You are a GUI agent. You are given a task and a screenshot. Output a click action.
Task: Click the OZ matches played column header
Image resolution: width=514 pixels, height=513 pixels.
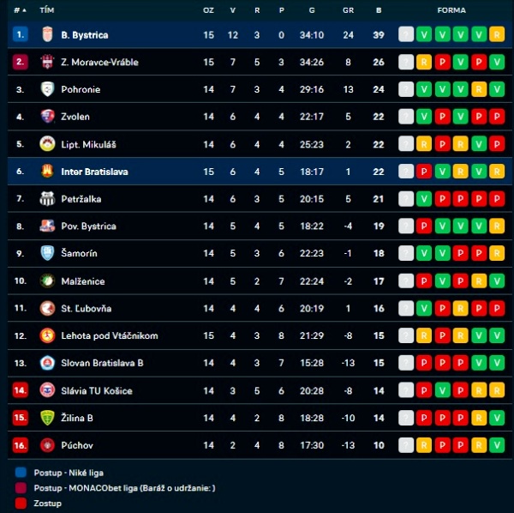point(208,10)
